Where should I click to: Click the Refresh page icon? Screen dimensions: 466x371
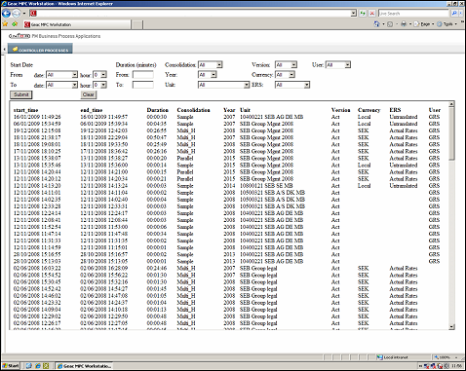click(363, 14)
